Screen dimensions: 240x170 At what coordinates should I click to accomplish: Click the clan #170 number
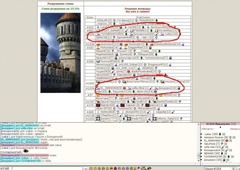(90, 105)
